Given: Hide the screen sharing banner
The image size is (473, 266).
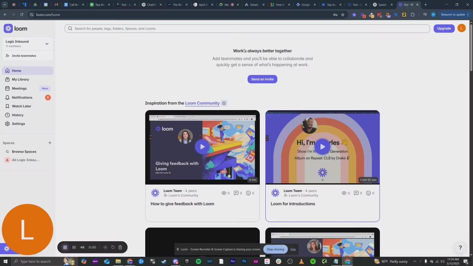Looking at the screenshot, I should pos(293,249).
